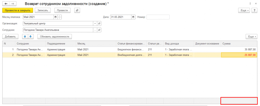Open the vertical three-dots window menu

click(250, 4)
